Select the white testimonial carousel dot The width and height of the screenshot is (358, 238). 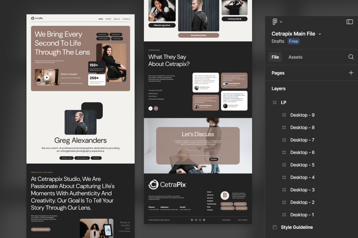[x=150, y=108]
